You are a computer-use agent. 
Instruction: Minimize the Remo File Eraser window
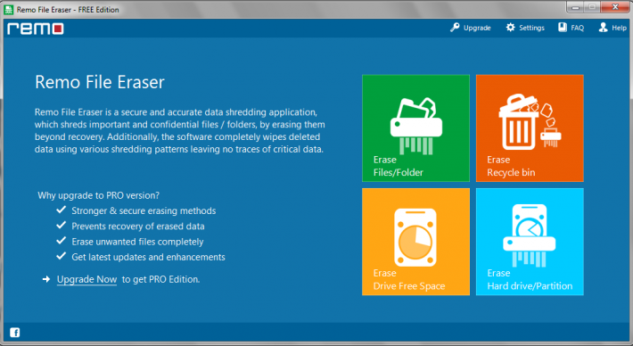pos(575,7)
